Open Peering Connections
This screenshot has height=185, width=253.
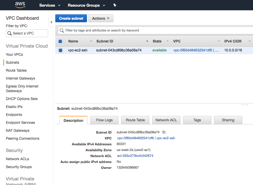click(23, 138)
